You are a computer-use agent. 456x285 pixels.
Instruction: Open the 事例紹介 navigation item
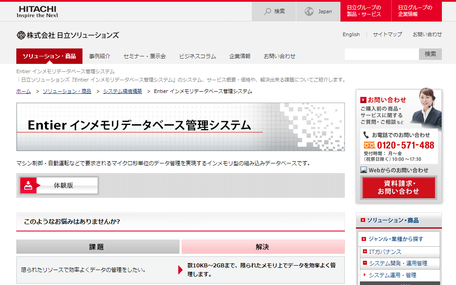(x=100, y=56)
